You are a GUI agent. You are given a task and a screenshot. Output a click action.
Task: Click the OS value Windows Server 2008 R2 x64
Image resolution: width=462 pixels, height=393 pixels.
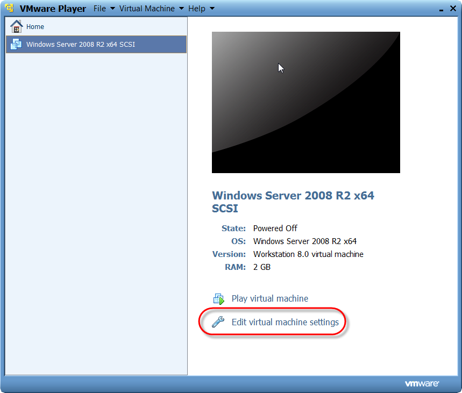305,241
